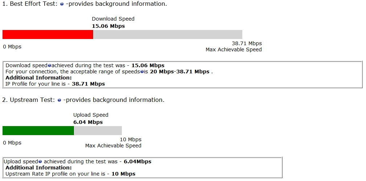The width and height of the screenshot is (366, 181).
Task: Click '10 Mbps' max label under upload bar
Action: [x=130, y=139]
